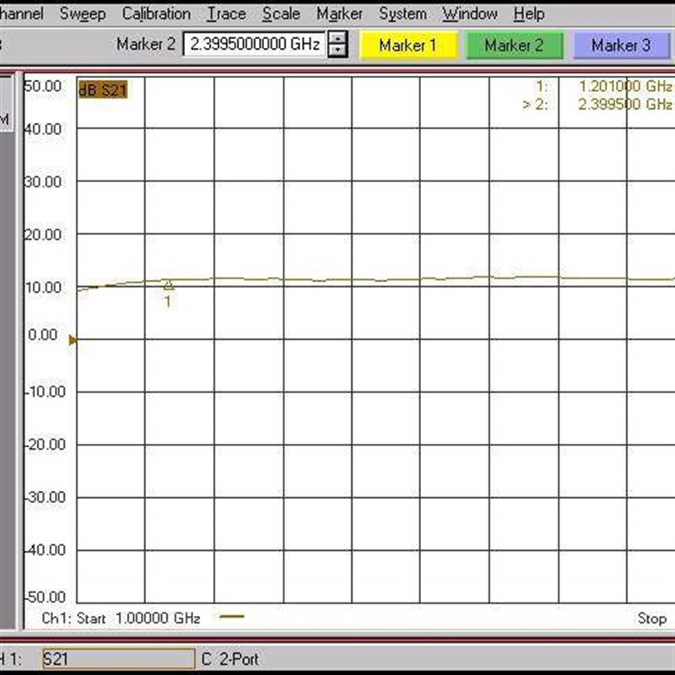Image resolution: width=675 pixels, height=675 pixels.
Task: Open the Trace menu
Action: click(226, 13)
